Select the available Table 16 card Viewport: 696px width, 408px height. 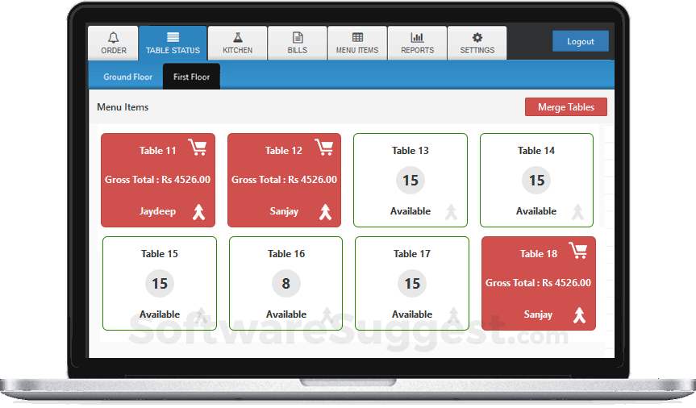pyautogui.click(x=285, y=283)
